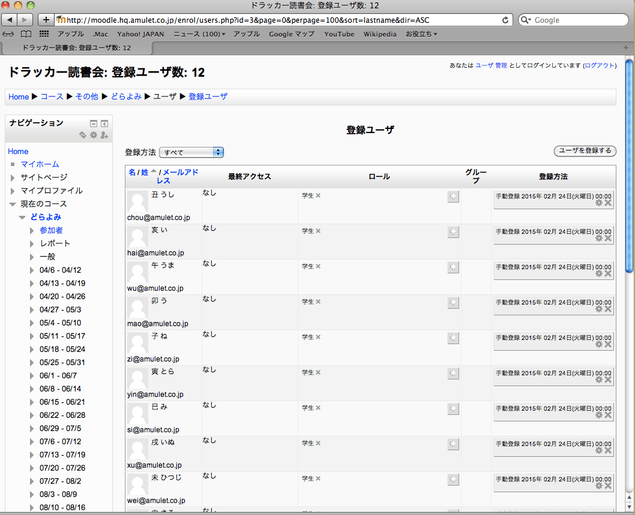Dock the ナビゲーション block to the side
This screenshot has width=635, height=515.
coord(104,124)
